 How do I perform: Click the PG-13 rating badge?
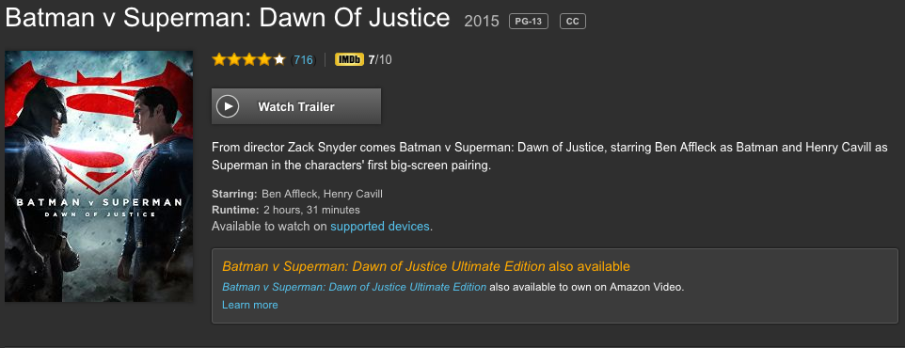(528, 22)
